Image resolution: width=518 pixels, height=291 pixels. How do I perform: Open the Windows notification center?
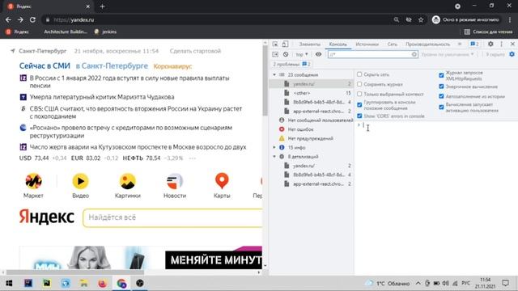(x=505, y=283)
